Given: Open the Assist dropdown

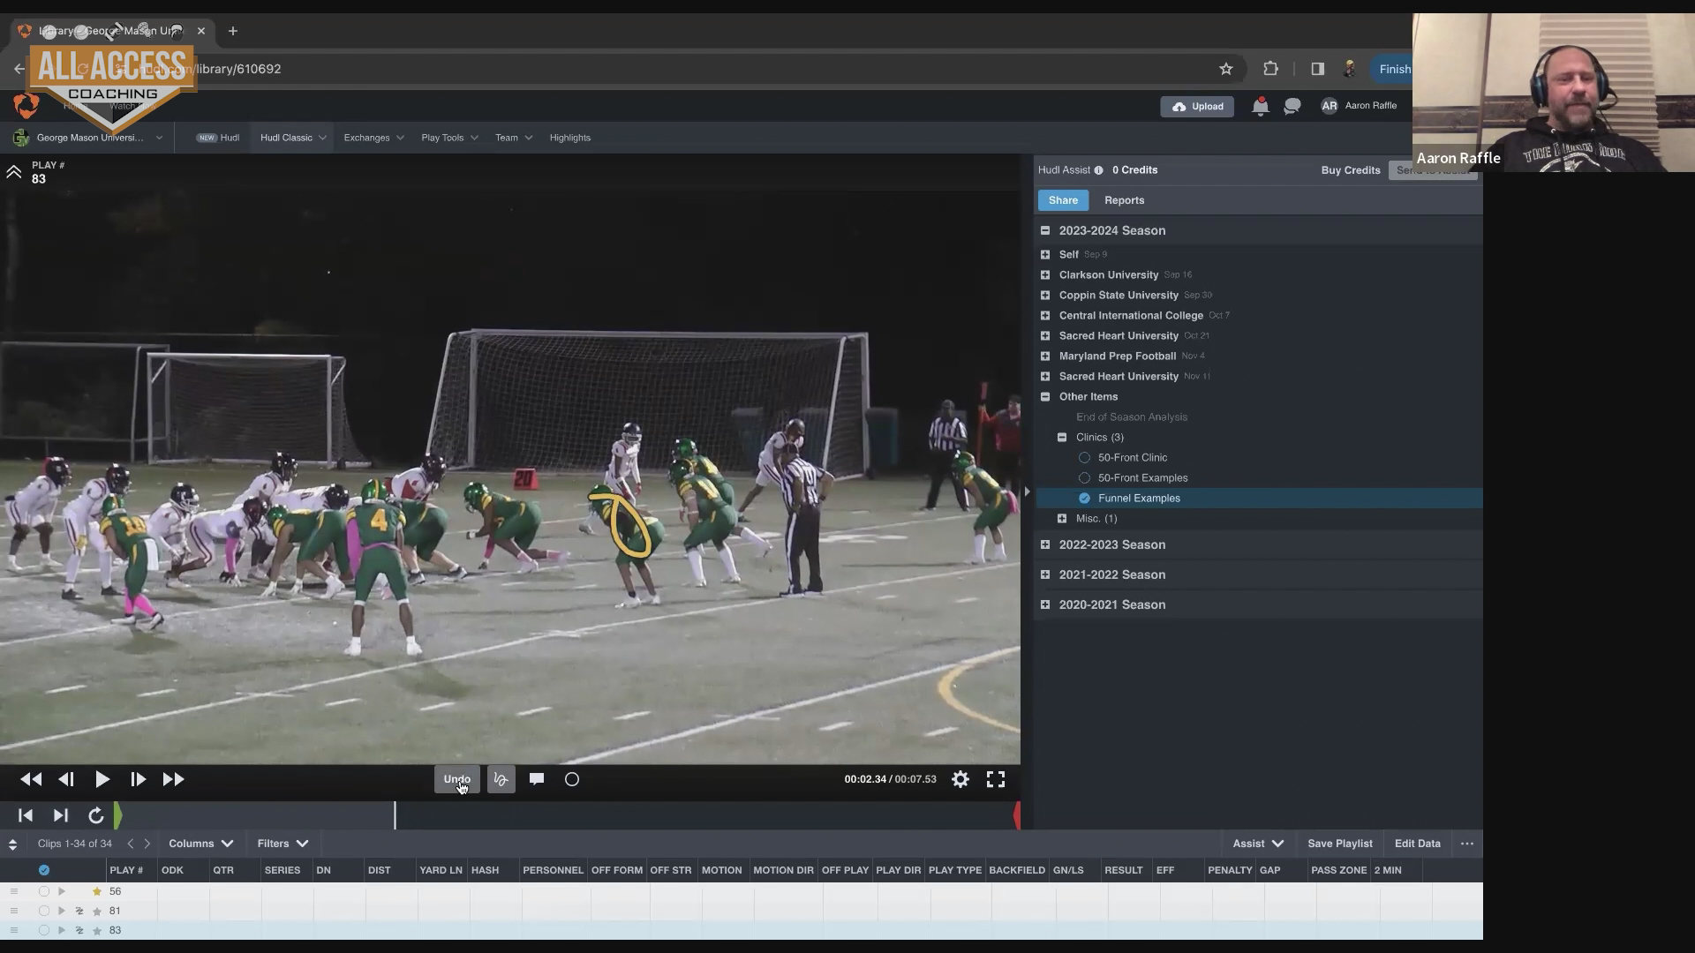Looking at the screenshot, I should tap(1258, 844).
